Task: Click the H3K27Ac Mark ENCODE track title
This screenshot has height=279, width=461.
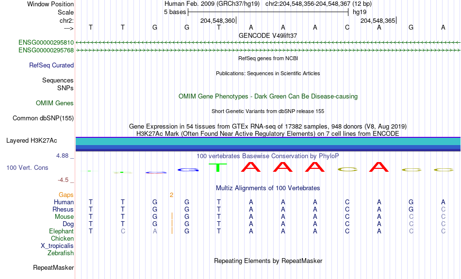Action: 268,134
